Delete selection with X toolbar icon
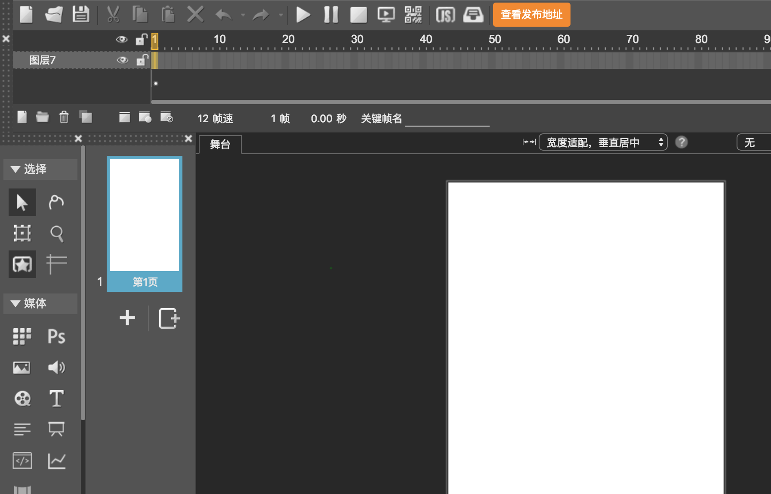The image size is (771, 494). tap(195, 15)
